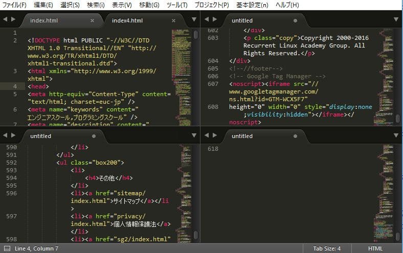
Task: Open the ファイル(F) menu
Action: [x=15, y=5]
